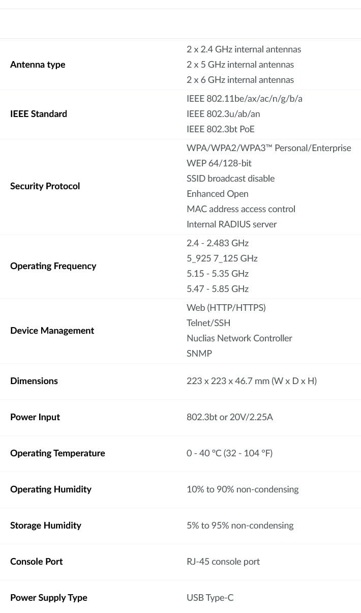Click the Storage Humidity label
Screen dimensions: 361x613
(x=46, y=526)
